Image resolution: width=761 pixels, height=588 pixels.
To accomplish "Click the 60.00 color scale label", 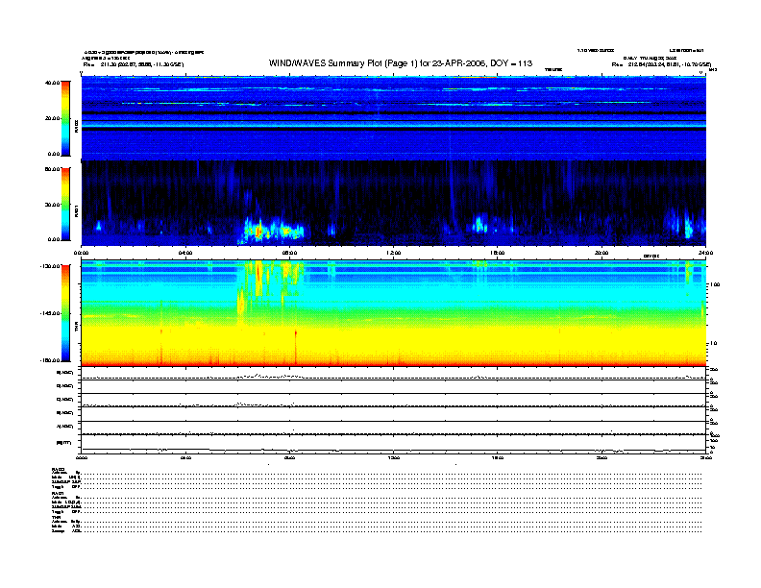I will click(x=53, y=169).
